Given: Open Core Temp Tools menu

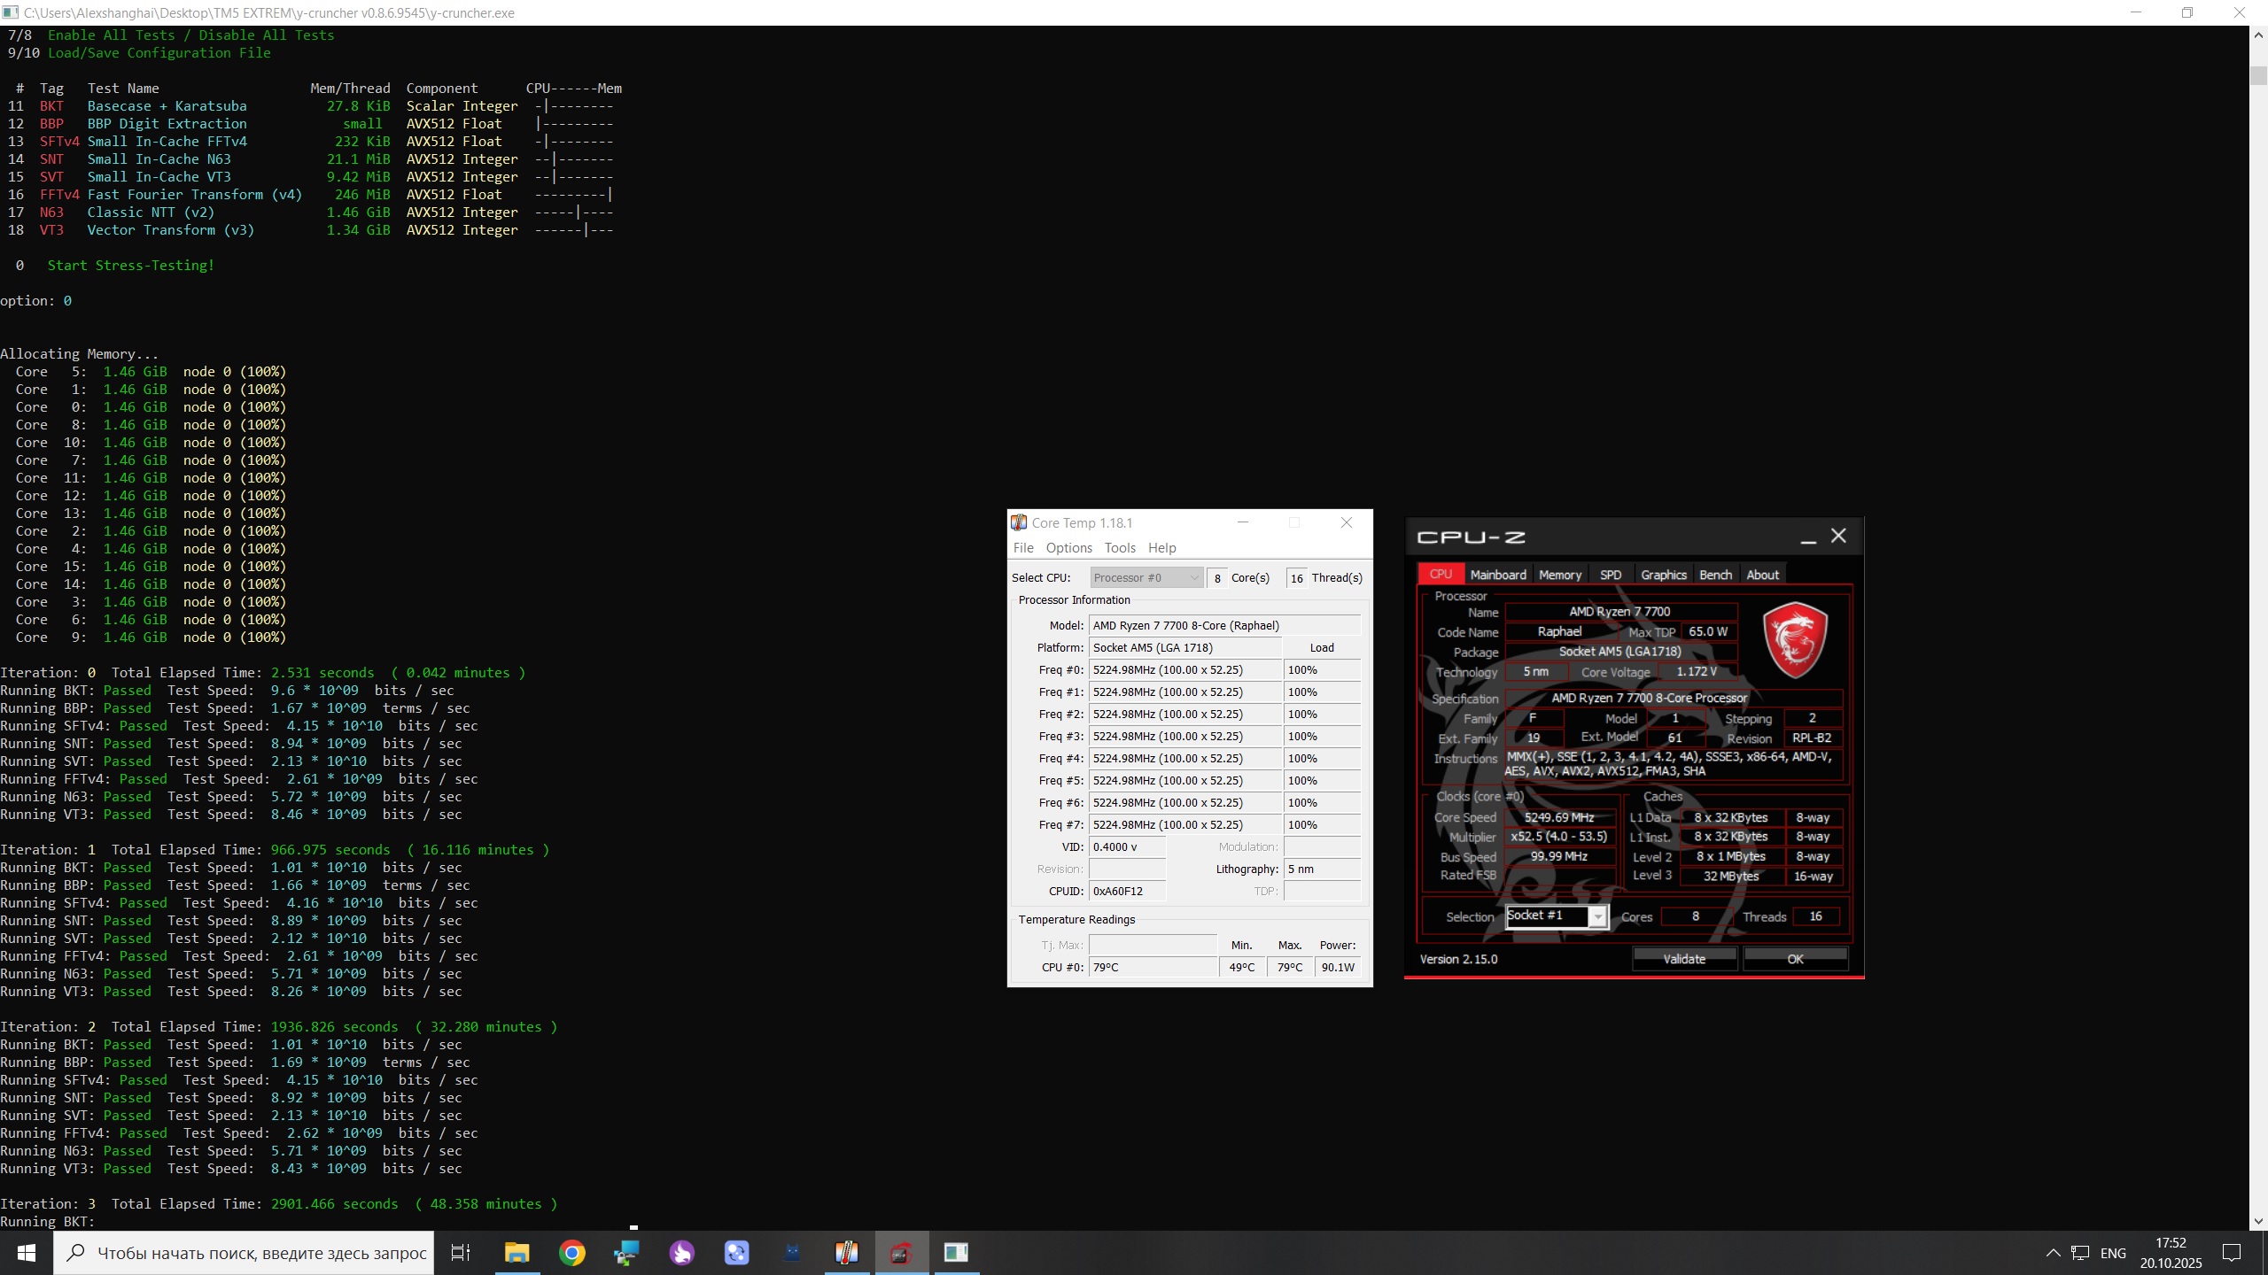Looking at the screenshot, I should tap(1119, 548).
